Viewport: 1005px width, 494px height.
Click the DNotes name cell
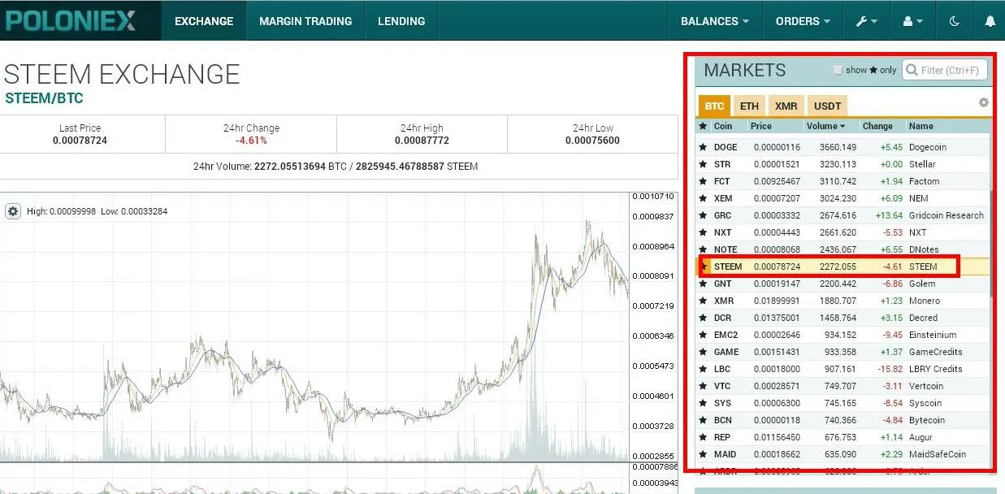(924, 249)
